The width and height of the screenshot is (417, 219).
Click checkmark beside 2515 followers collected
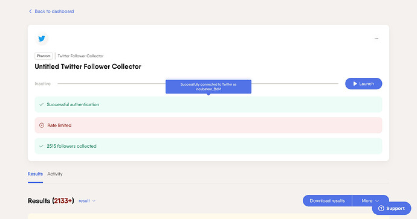click(x=41, y=146)
